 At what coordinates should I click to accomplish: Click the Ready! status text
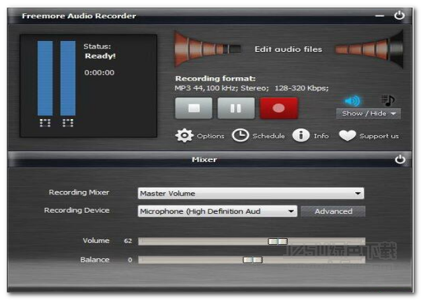click(x=100, y=56)
